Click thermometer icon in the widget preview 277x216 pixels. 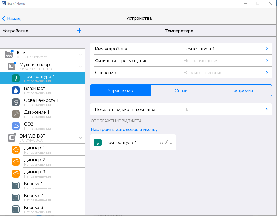point(98,142)
